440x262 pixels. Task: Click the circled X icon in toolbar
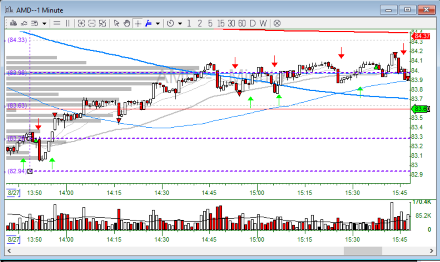(277, 23)
